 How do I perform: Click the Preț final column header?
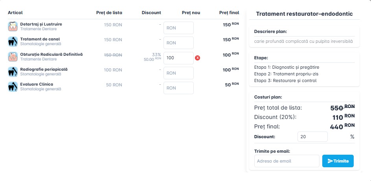229,13
